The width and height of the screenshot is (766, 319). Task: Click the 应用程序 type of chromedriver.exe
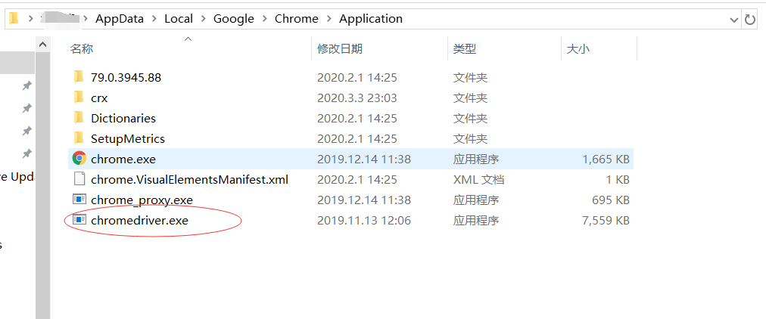476,221
